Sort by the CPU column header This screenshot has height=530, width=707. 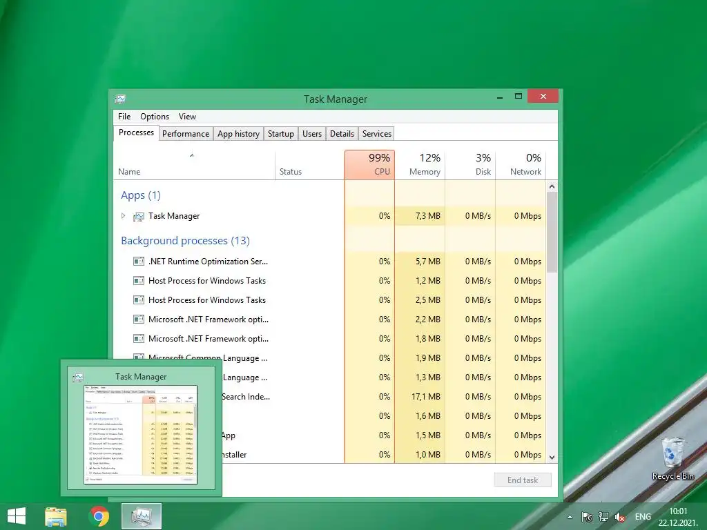point(370,165)
